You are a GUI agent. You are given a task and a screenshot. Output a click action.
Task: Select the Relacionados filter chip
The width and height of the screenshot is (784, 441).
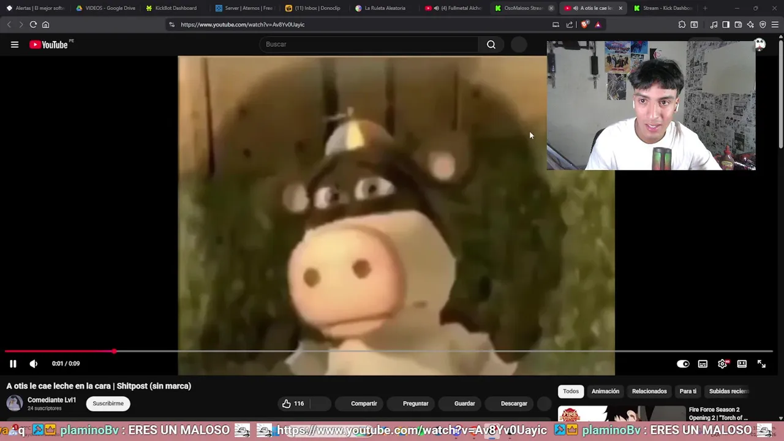click(x=649, y=391)
